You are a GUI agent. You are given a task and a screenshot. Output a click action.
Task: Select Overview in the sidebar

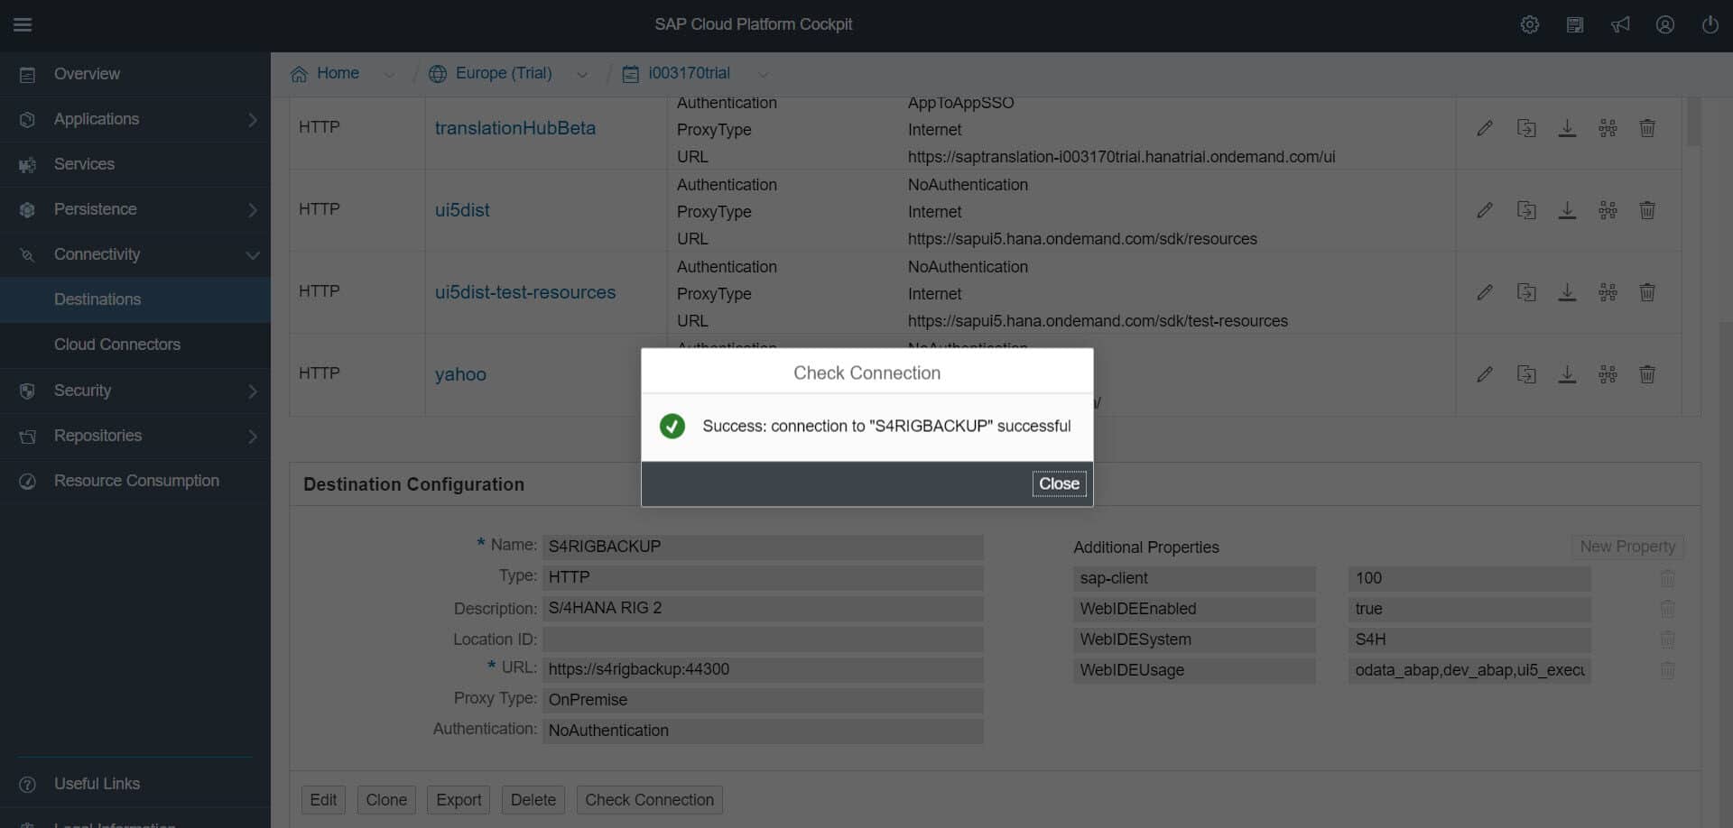pos(87,74)
